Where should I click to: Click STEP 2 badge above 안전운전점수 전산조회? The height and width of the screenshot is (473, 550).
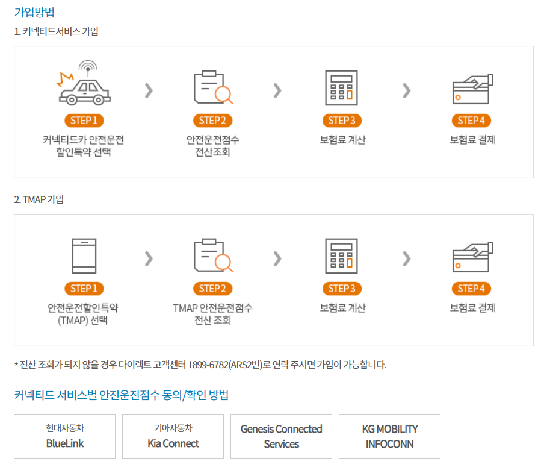(x=213, y=121)
